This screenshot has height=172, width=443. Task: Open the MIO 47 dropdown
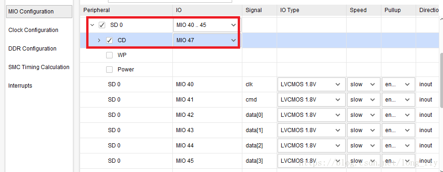pyautogui.click(x=206, y=40)
